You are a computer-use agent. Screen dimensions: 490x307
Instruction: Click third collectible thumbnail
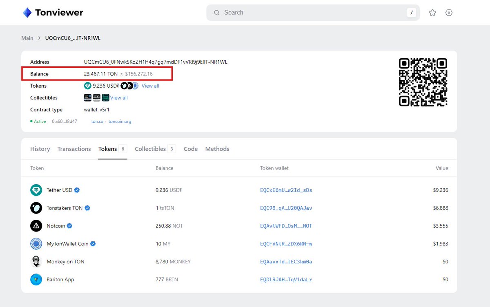click(106, 97)
